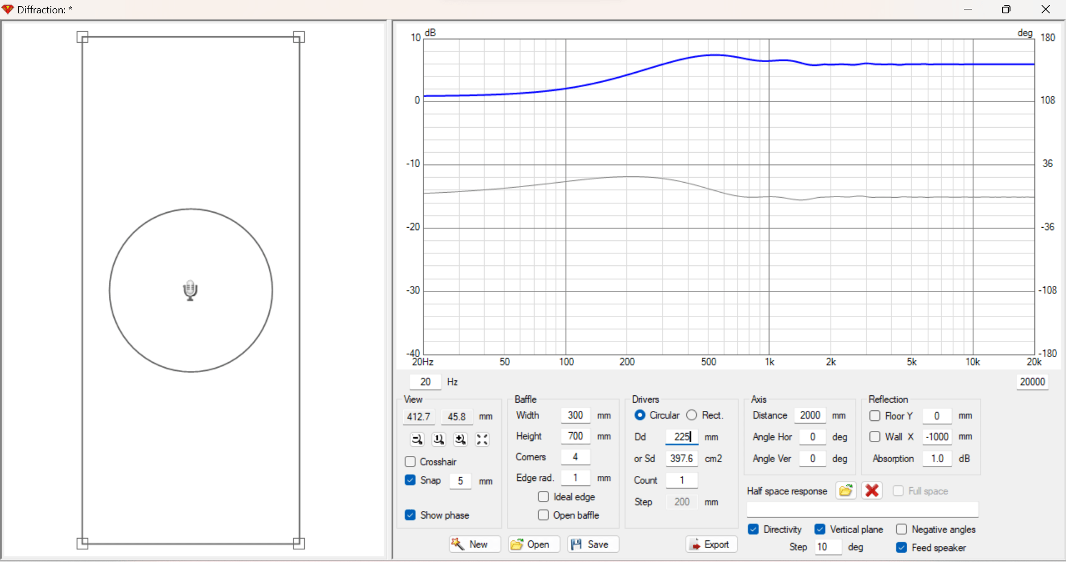Enable the Ideal edge option

click(544, 496)
